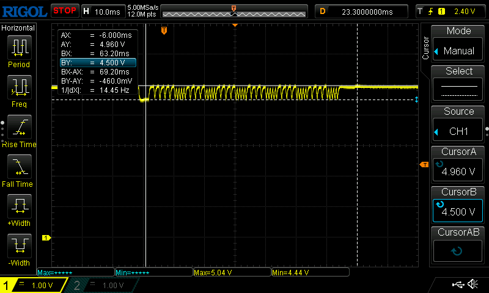Select the Freq measurement icon
Screen dimensions: 489x293
(20, 87)
